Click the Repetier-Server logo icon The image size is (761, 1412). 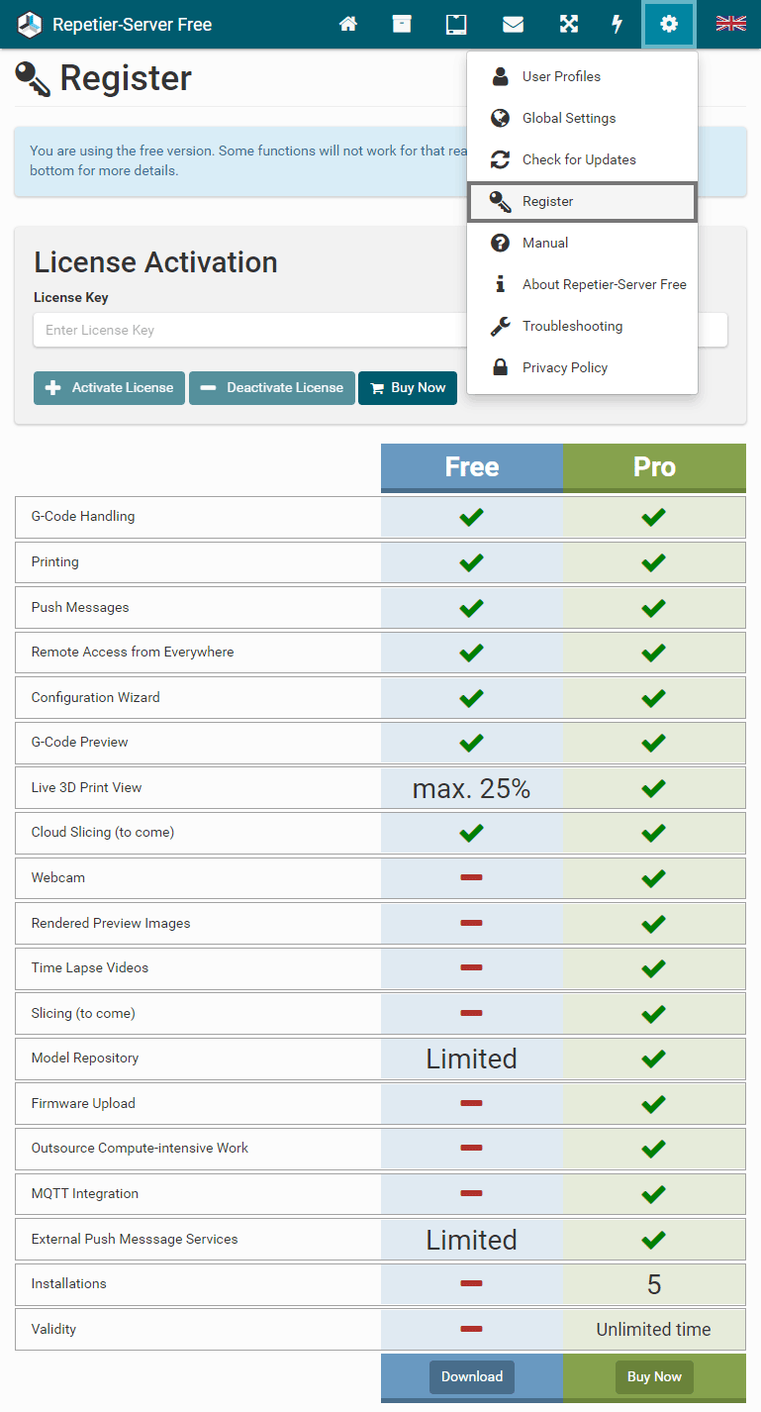pyautogui.click(x=30, y=25)
